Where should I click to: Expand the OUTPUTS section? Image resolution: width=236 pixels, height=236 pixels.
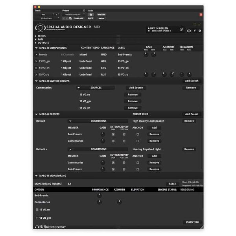(36, 43)
